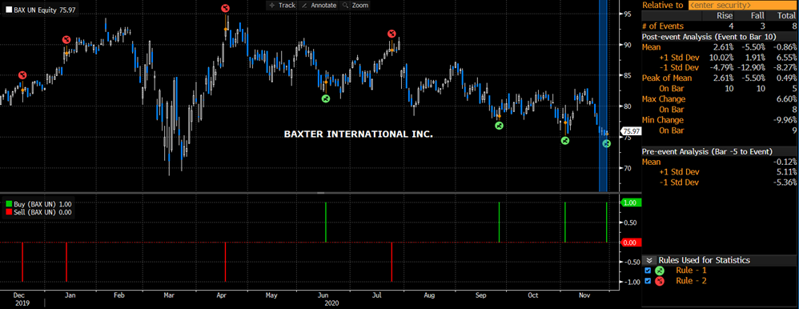Click the June buy signal bar in lower panel
The width and height of the screenshot is (799, 309).
click(326, 223)
